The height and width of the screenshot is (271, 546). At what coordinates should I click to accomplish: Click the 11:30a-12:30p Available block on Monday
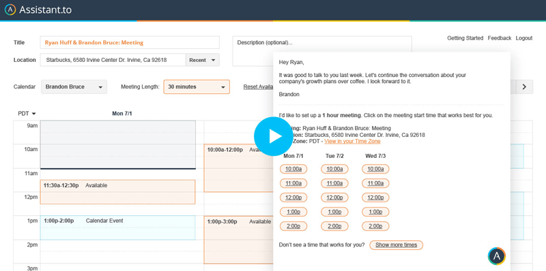(x=117, y=192)
